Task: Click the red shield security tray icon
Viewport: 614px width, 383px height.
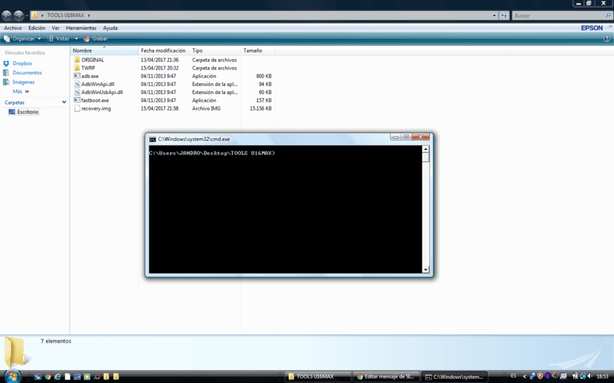Action: [x=540, y=376]
